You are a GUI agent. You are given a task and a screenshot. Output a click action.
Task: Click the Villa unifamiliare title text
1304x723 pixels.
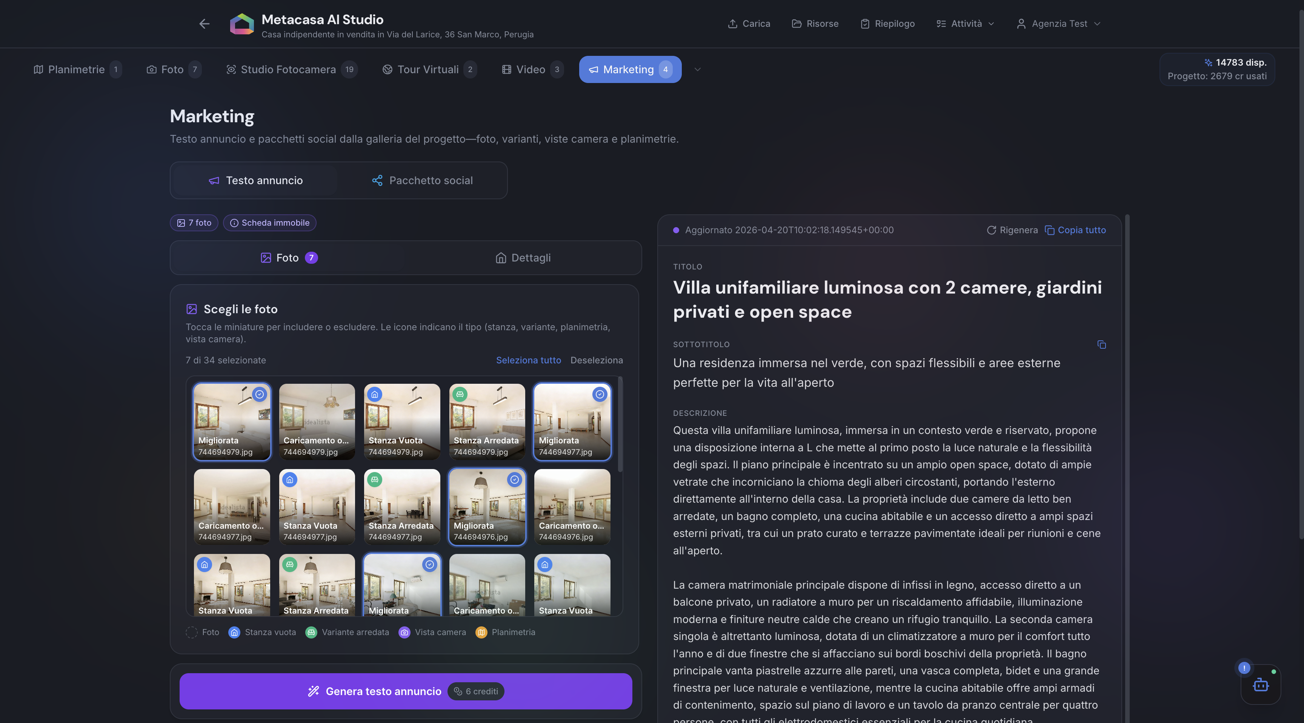[x=887, y=299]
